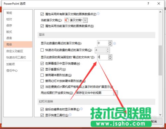Click the 显示 section header
Viewport: 166px width, 129px height.
tap(96, 35)
